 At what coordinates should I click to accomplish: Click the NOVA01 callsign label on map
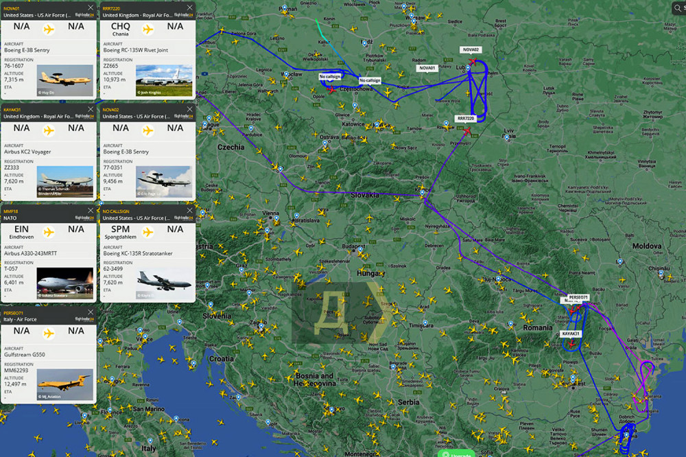click(427, 69)
